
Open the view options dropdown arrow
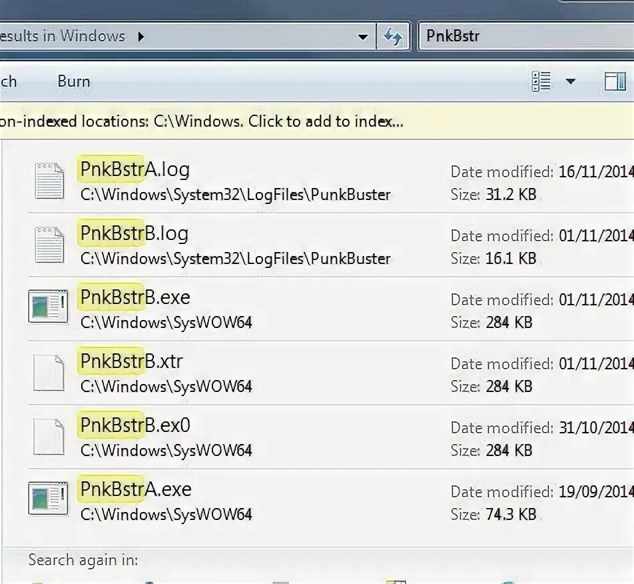(571, 82)
